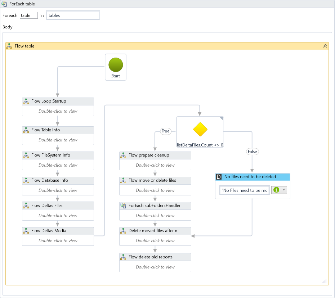The width and height of the screenshot is (335, 298).
Task: Click the ForEach table title icon
Action: click(x=4, y=4)
